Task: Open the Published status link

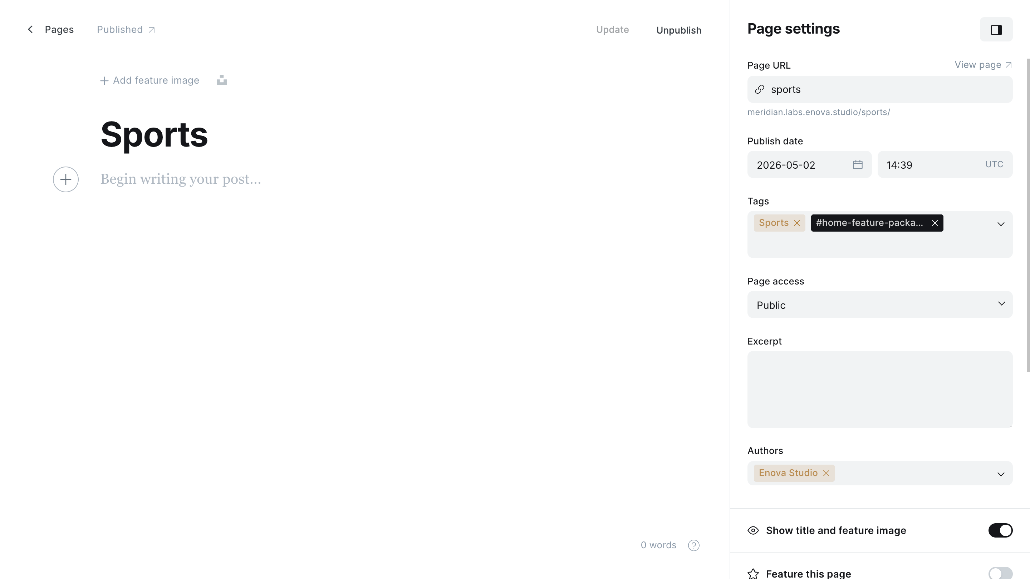Action: (x=126, y=30)
